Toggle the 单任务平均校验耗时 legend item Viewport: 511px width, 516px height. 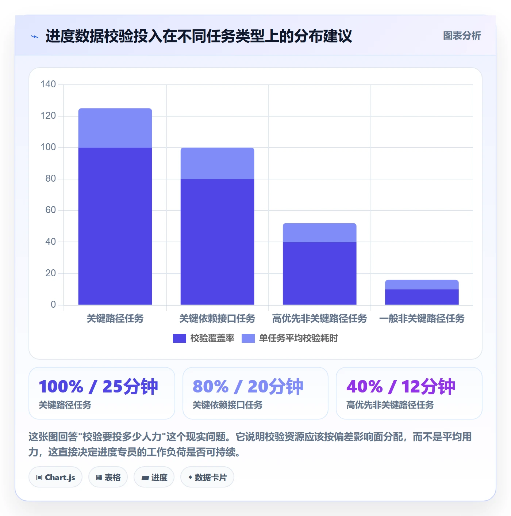pos(290,338)
